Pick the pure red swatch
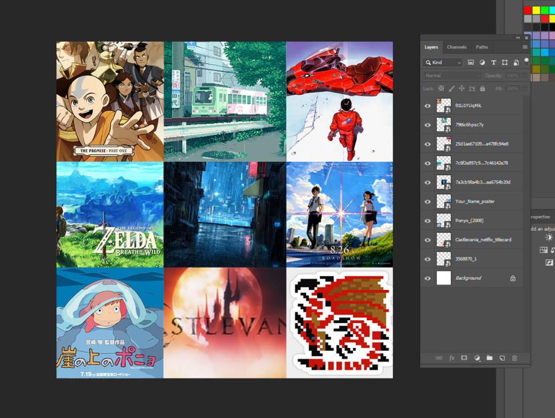 (527, 10)
